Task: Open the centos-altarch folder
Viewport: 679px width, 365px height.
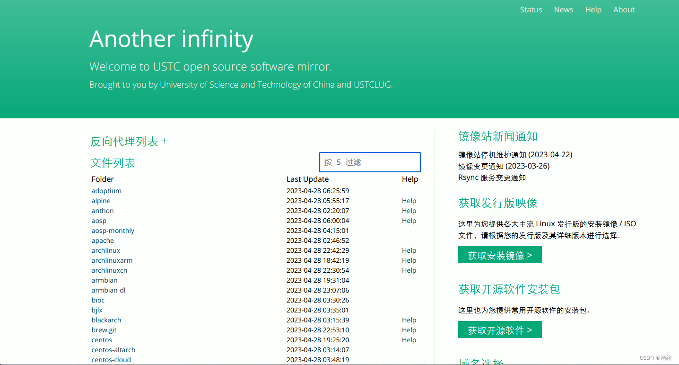Action: click(x=113, y=350)
